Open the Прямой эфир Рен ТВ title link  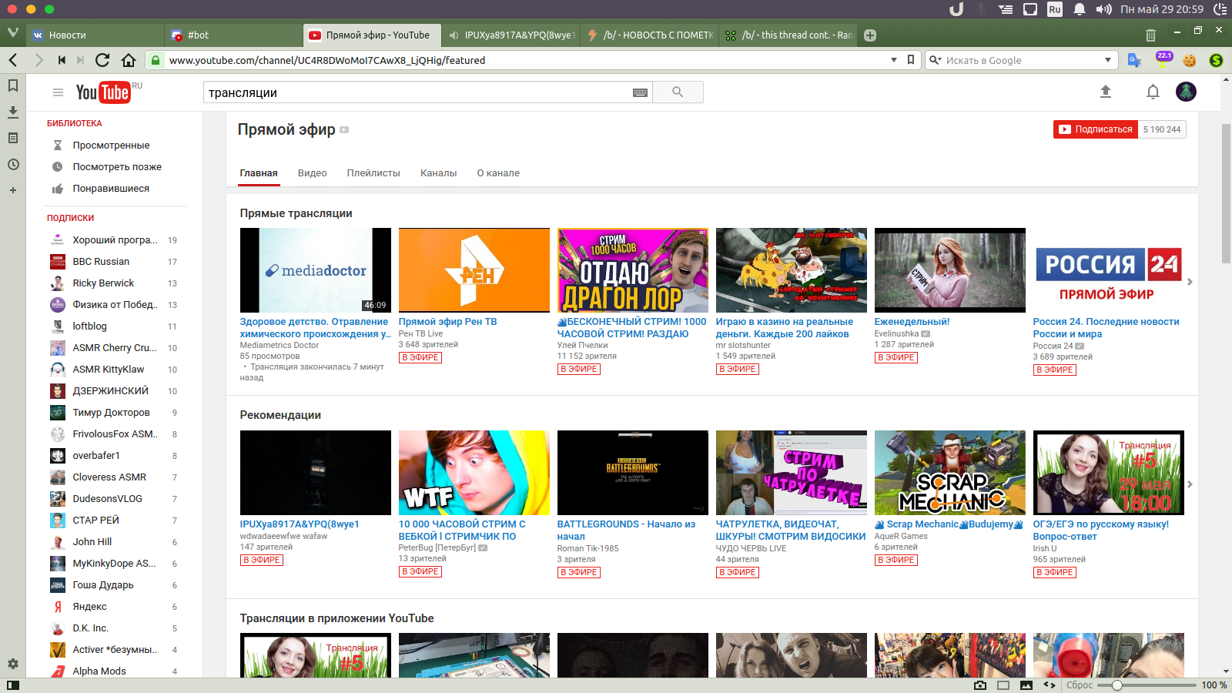(x=447, y=322)
